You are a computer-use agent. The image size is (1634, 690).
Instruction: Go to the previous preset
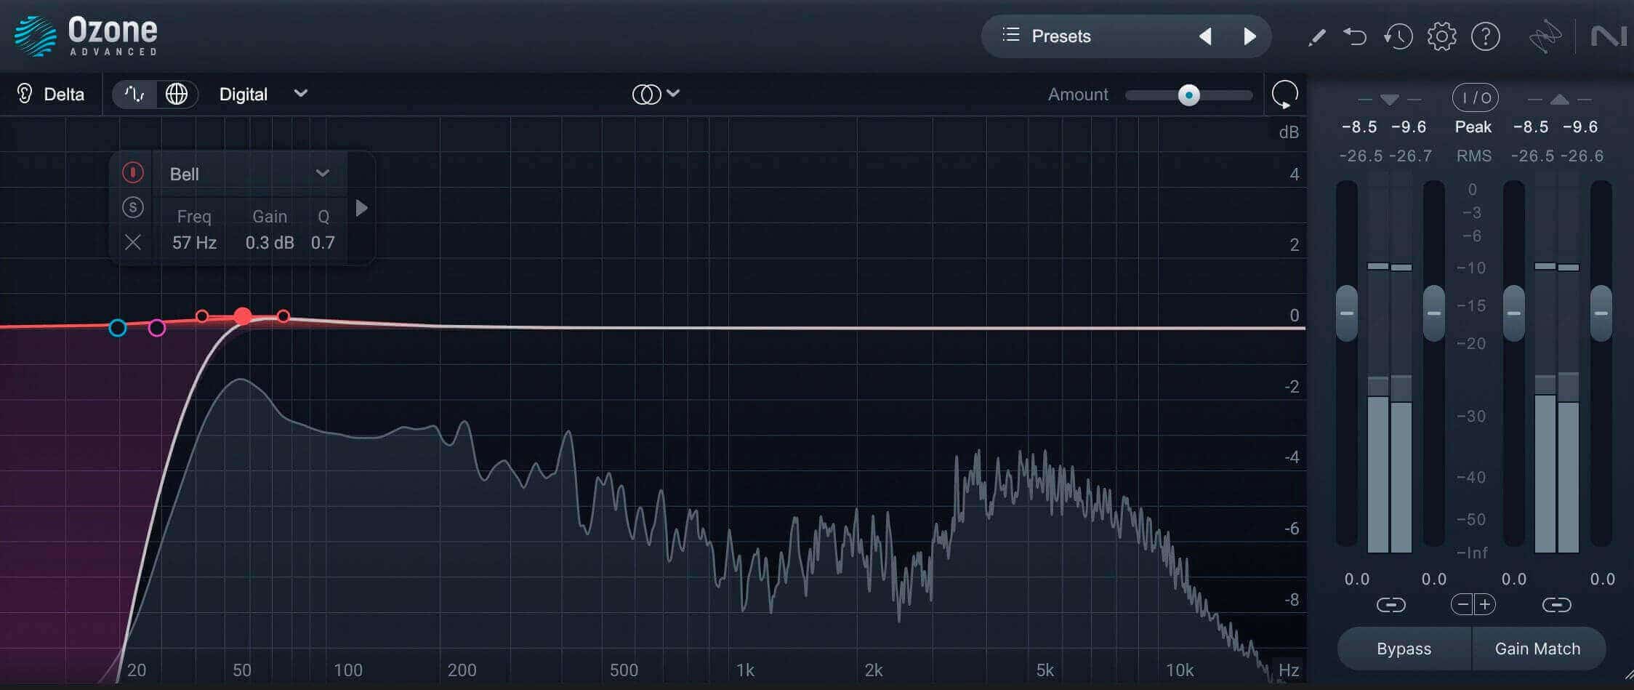[1205, 36]
